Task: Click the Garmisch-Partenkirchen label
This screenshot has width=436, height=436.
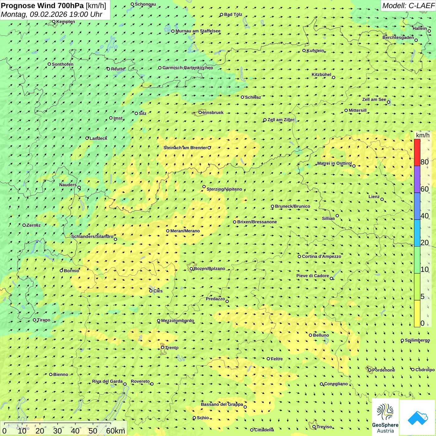Action: (188, 68)
